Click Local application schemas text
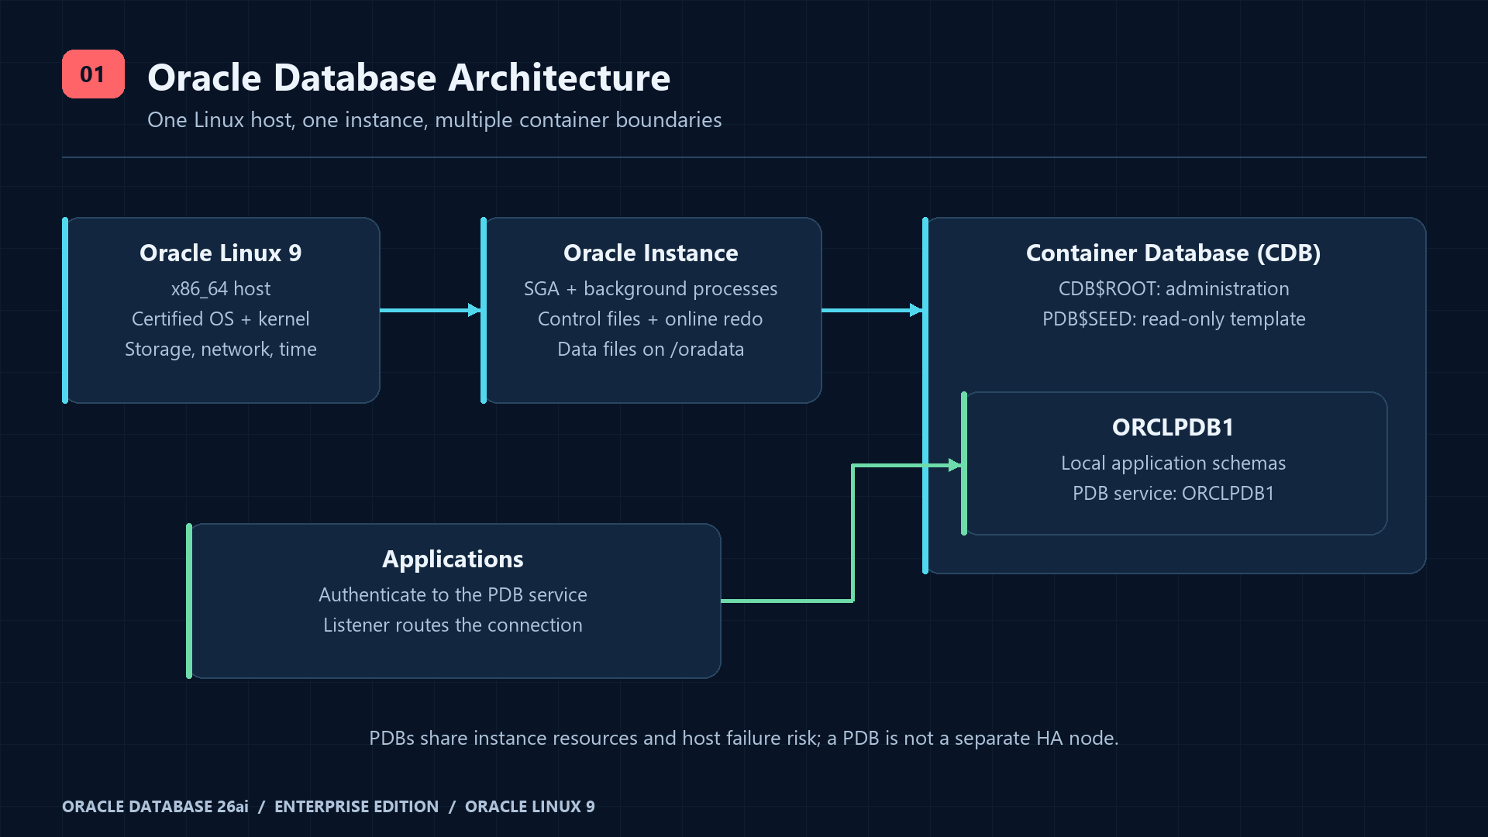1488x837 pixels. tap(1173, 463)
